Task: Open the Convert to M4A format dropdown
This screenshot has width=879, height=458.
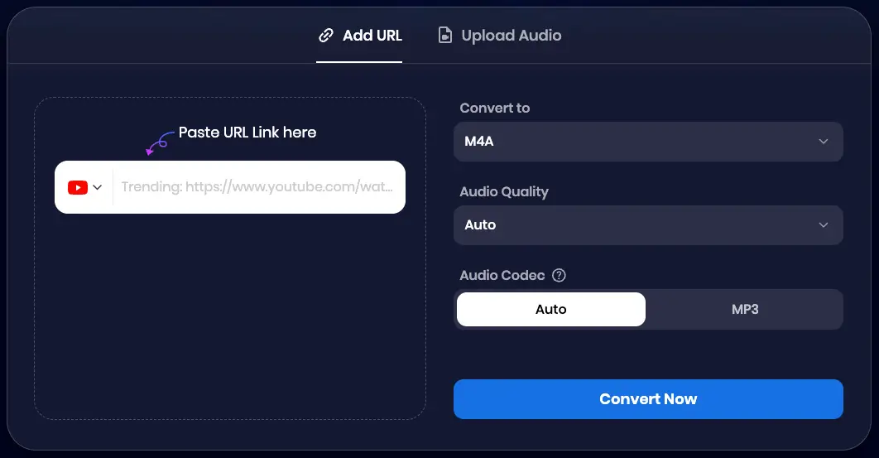Action: click(x=647, y=142)
